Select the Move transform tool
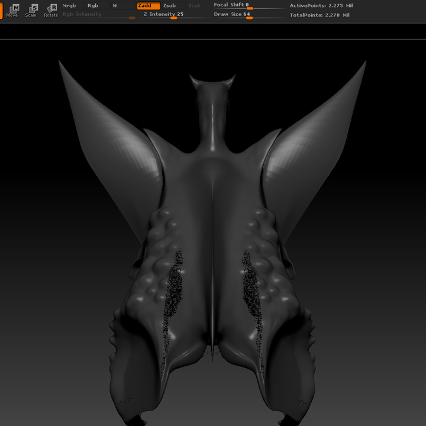 click(x=12, y=11)
